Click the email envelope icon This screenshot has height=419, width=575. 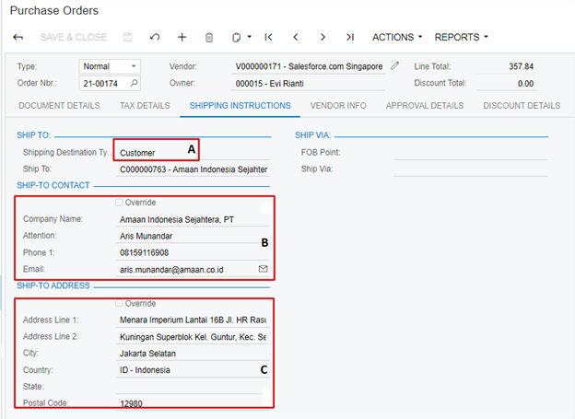pos(263,269)
